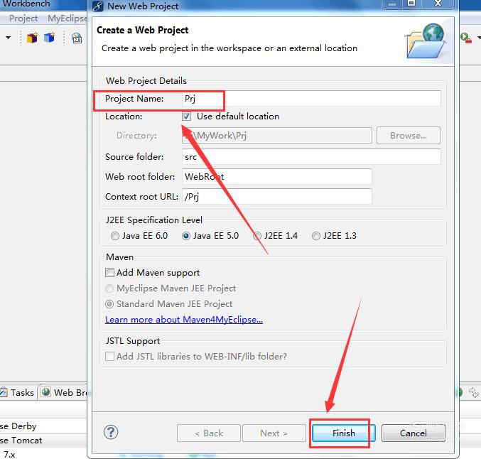Close the New Web Project dialog

[x=438, y=4]
